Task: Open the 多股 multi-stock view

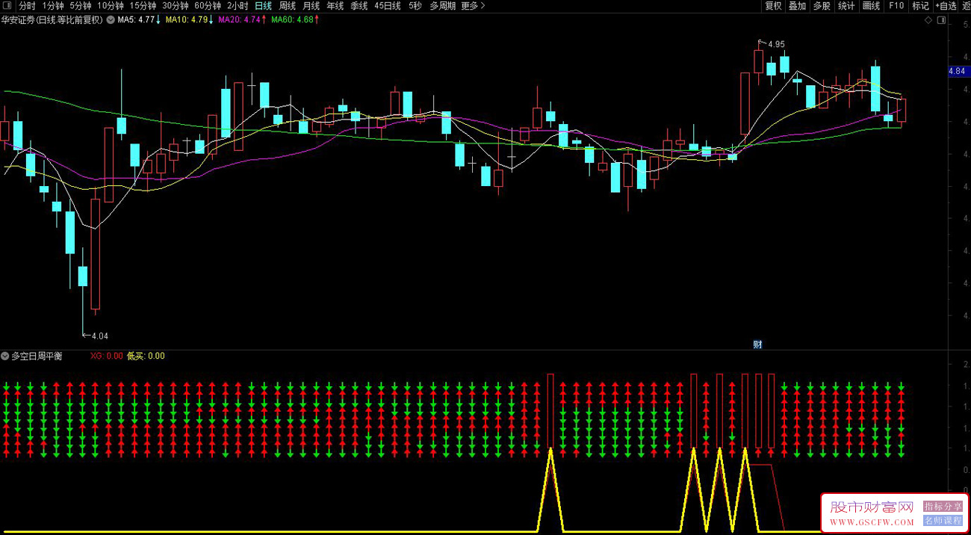Action: coord(822,6)
